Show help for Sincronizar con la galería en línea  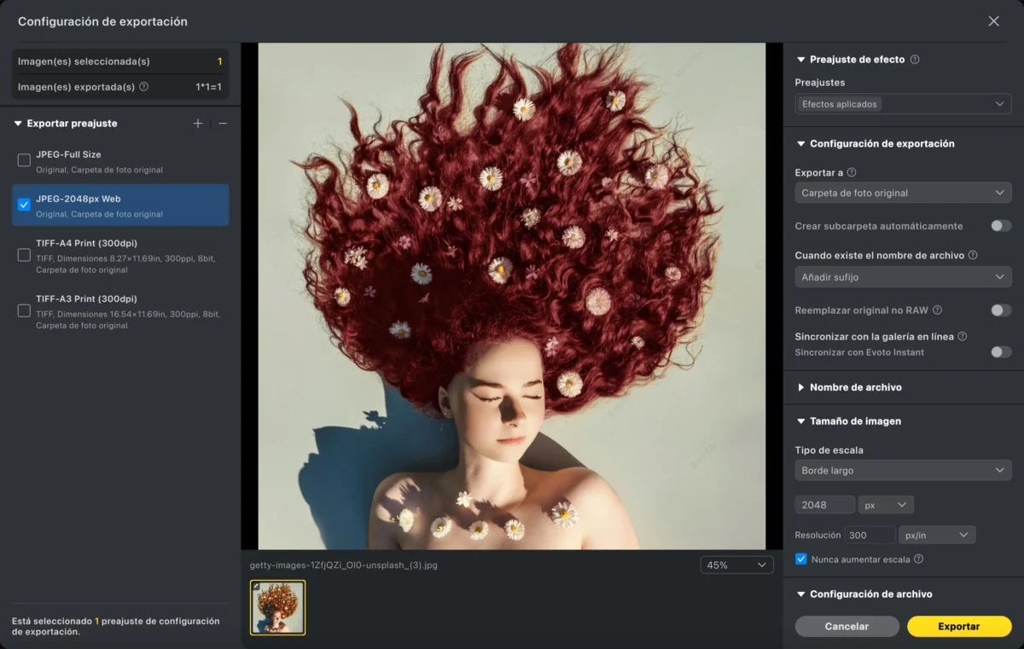(963, 337)
